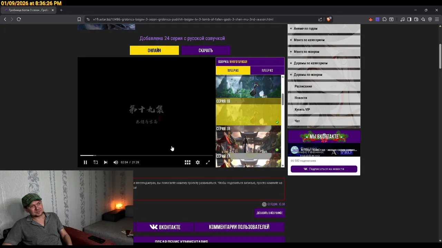Screen dimensions: 442x248
Task: Choose episode СЕРИЯ 17 thumbnail
Action: coord(248,160)
